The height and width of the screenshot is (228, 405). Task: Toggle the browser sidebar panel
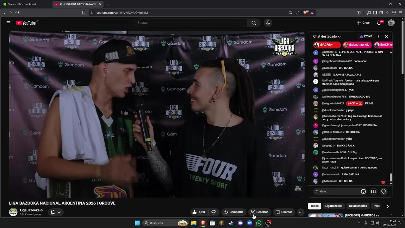pyautogui.click(x=375, y=13)
